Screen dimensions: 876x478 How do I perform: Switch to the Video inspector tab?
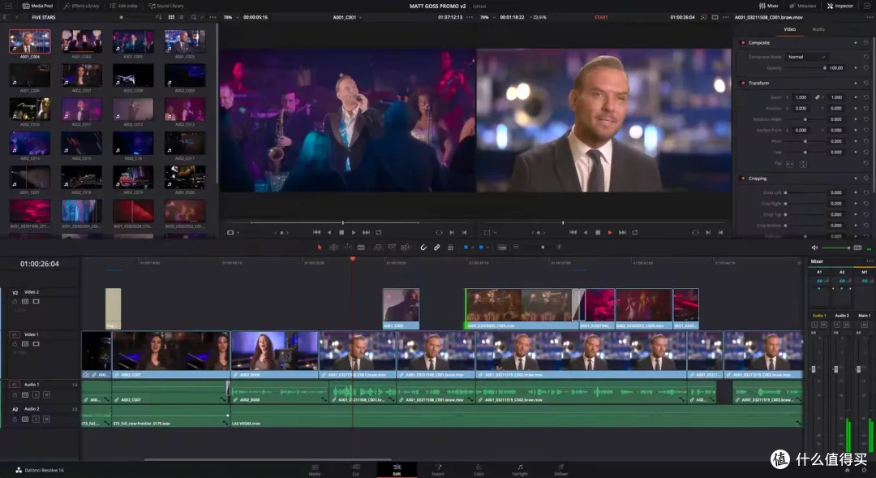pyautogui.click(x=789, y=29)
